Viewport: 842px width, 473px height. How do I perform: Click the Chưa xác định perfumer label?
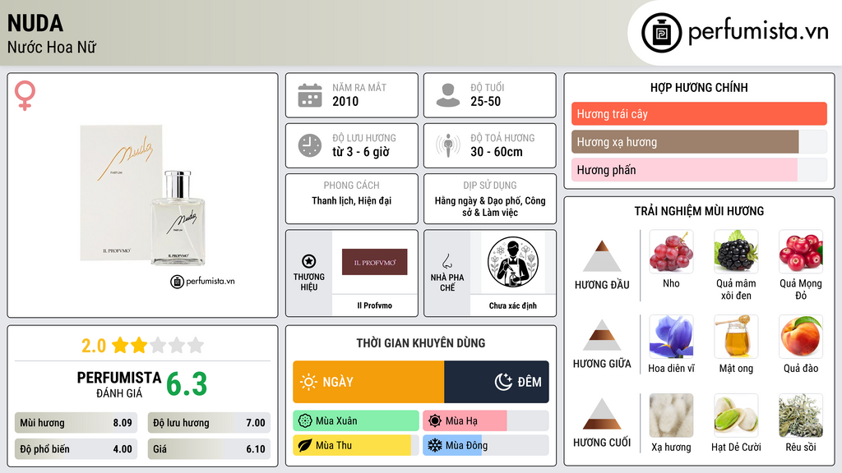click(x=513, y=305)
